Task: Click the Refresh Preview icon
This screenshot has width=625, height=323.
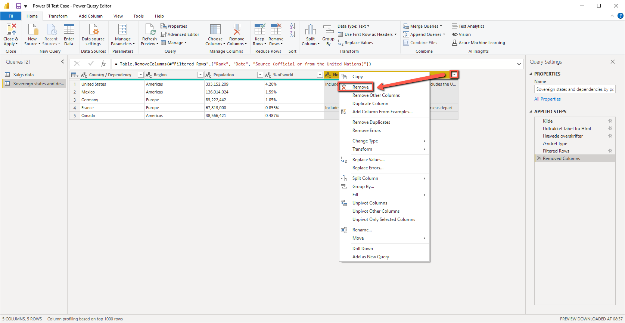Action: 150,29
